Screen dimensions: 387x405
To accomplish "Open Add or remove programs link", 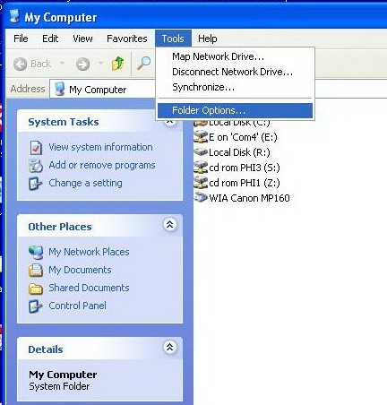I will (x=102, y=165).
